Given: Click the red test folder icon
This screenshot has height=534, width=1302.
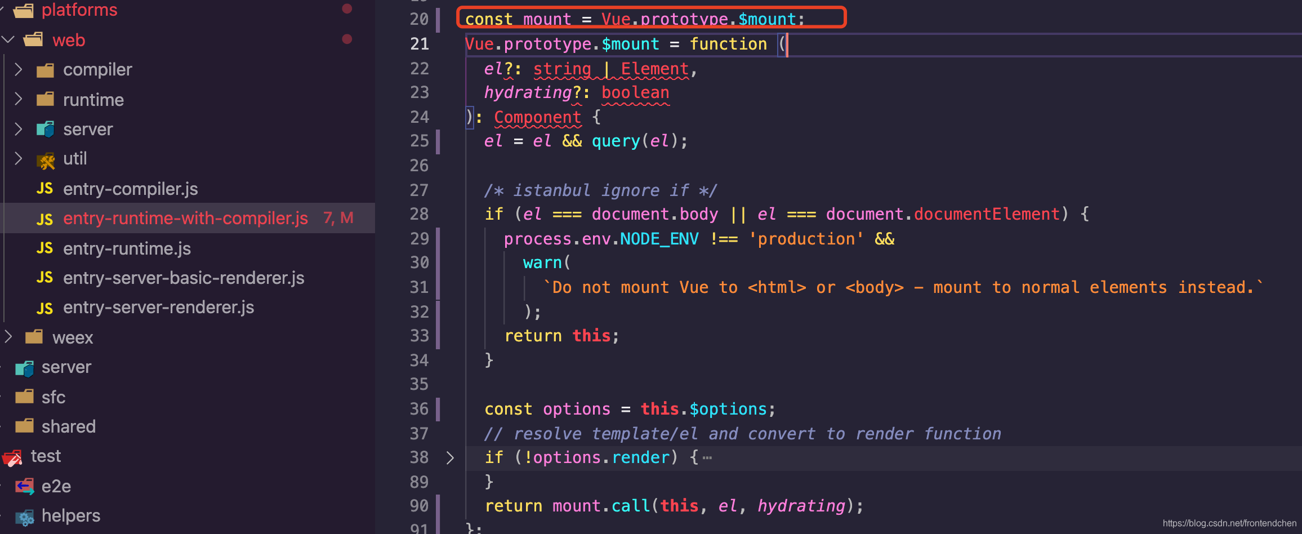Looking at the screenshot, I should (13, 457).
